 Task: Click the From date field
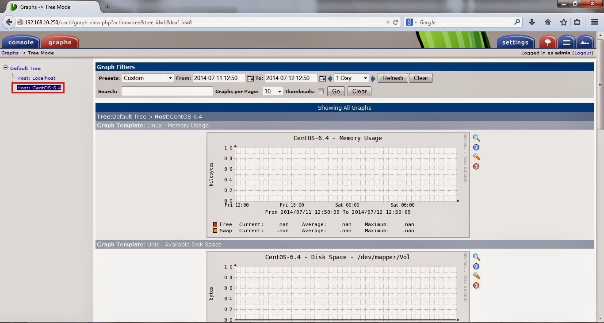(219, 78)
